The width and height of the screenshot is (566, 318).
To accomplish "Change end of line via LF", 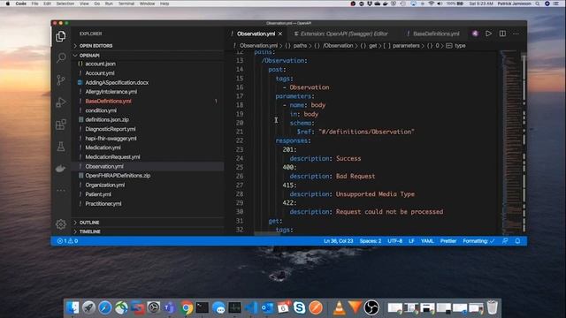I will pyautogui.click(x=411, y=241).
